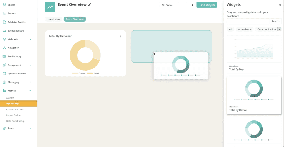This screenshot has height=147, width=284.
Task: Click the Event Sponsors people icon
Action: [4, 31]
